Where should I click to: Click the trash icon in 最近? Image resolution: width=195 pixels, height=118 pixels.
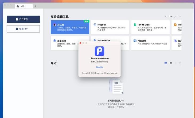coord(180,63)
